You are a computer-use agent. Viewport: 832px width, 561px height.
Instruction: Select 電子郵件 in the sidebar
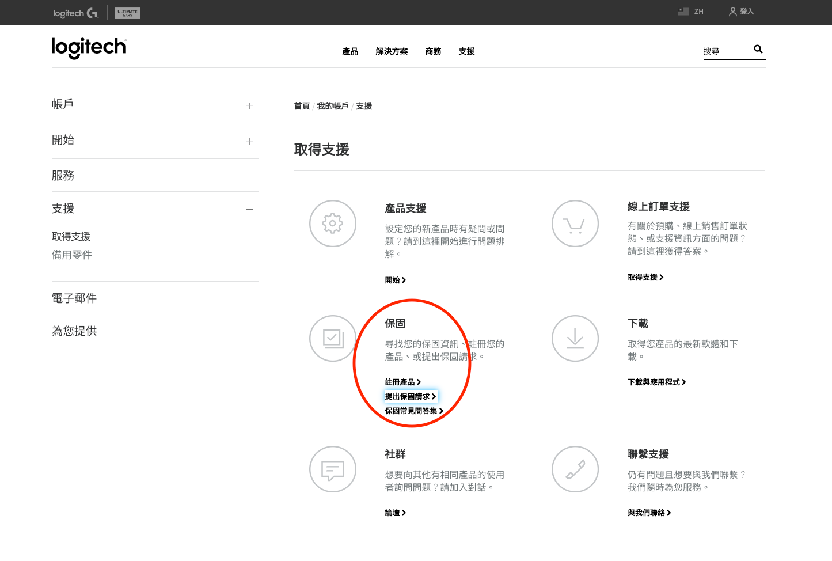74,298
